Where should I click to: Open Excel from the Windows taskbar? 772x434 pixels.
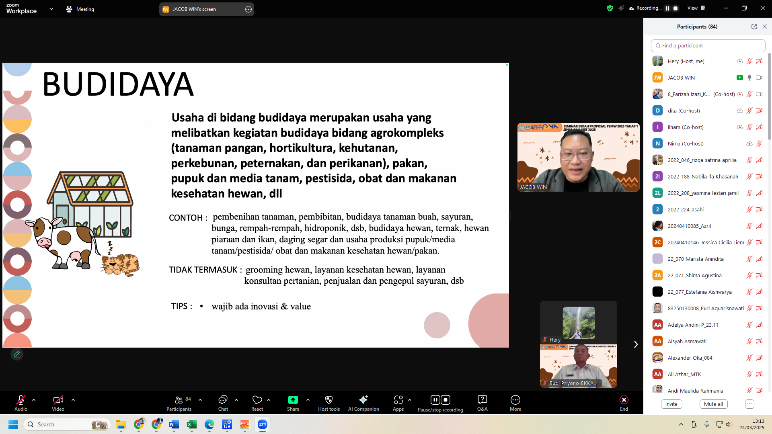(x=191, y=424)
